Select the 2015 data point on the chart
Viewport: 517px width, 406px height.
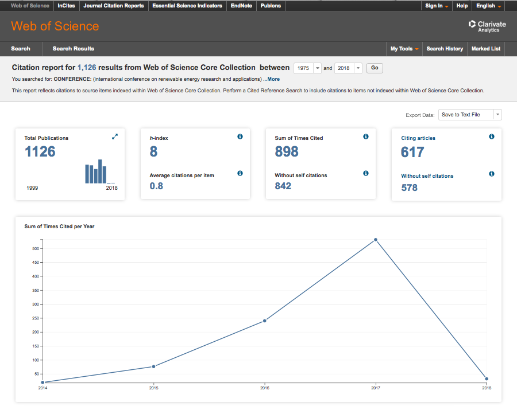[x=153, y=366]
